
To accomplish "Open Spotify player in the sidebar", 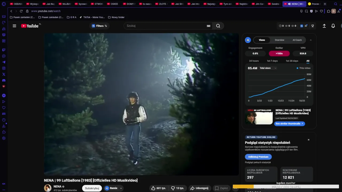I will coord(4,95).
